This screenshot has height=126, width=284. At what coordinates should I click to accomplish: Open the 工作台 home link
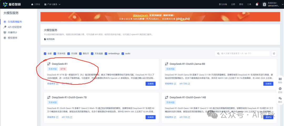[x=36, y=4]
